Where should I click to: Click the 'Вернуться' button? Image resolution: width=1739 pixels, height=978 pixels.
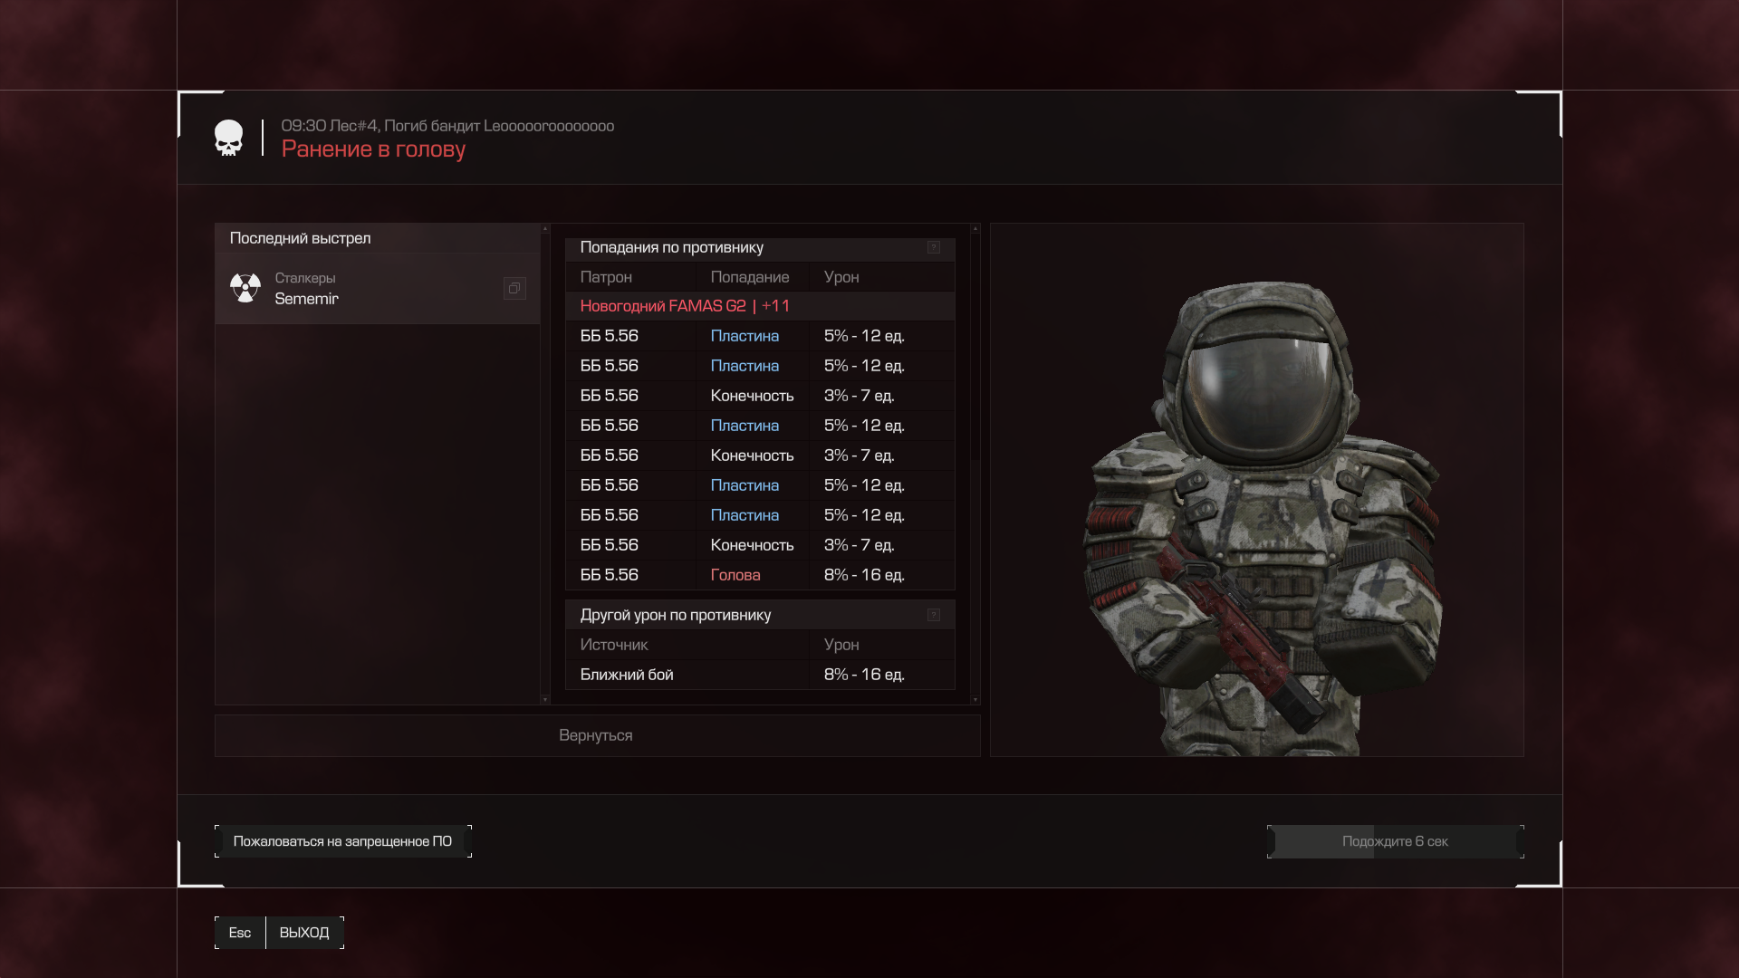tap(597, 735)
